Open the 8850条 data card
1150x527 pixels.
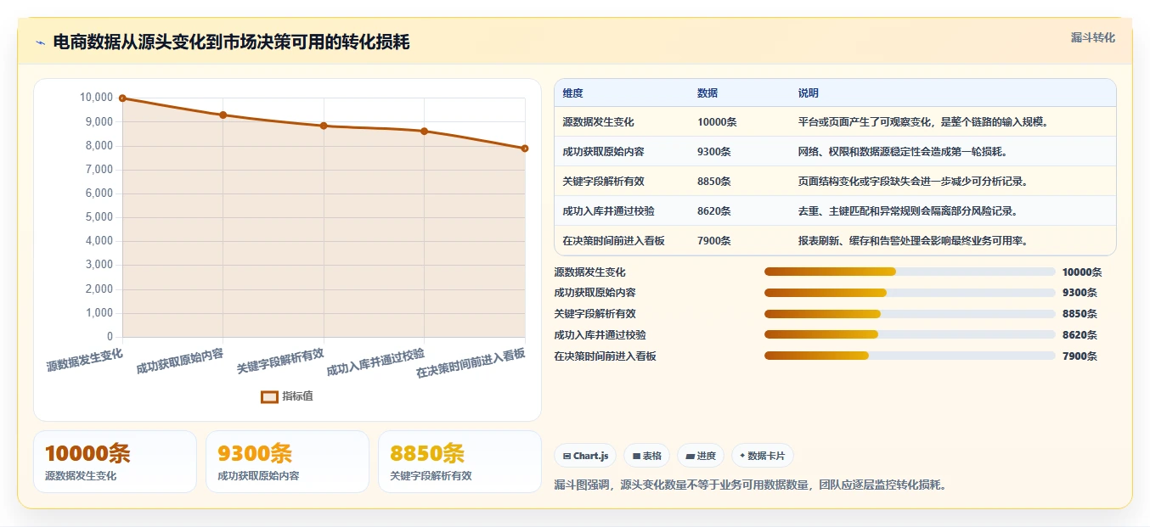point(459,462)
